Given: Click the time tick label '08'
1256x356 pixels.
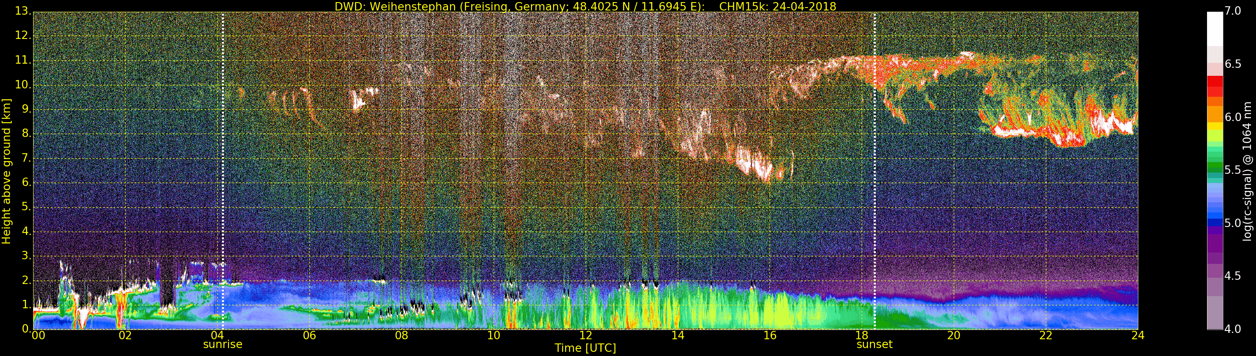Looking at the screenshot, I should (x=401, y=335).
